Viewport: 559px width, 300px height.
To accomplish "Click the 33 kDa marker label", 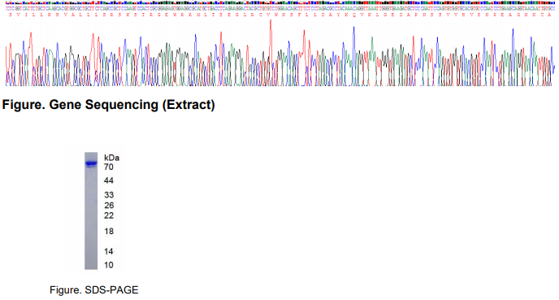I will pos(109,195).
